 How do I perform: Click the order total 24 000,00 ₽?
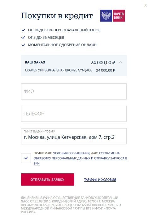pyautogui.click(x=103, y=63)
